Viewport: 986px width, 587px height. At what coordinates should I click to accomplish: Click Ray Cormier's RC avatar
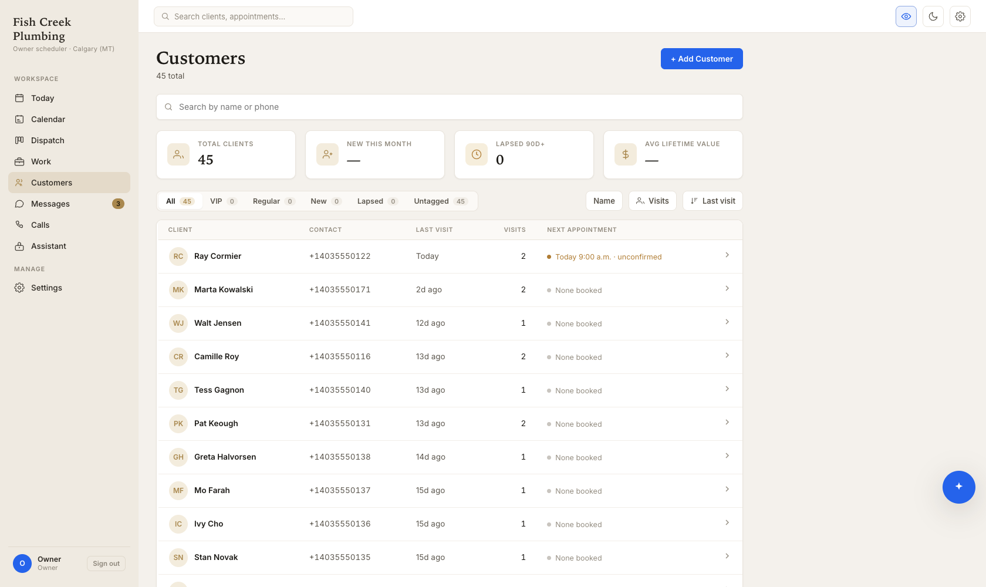click(178, 257)
